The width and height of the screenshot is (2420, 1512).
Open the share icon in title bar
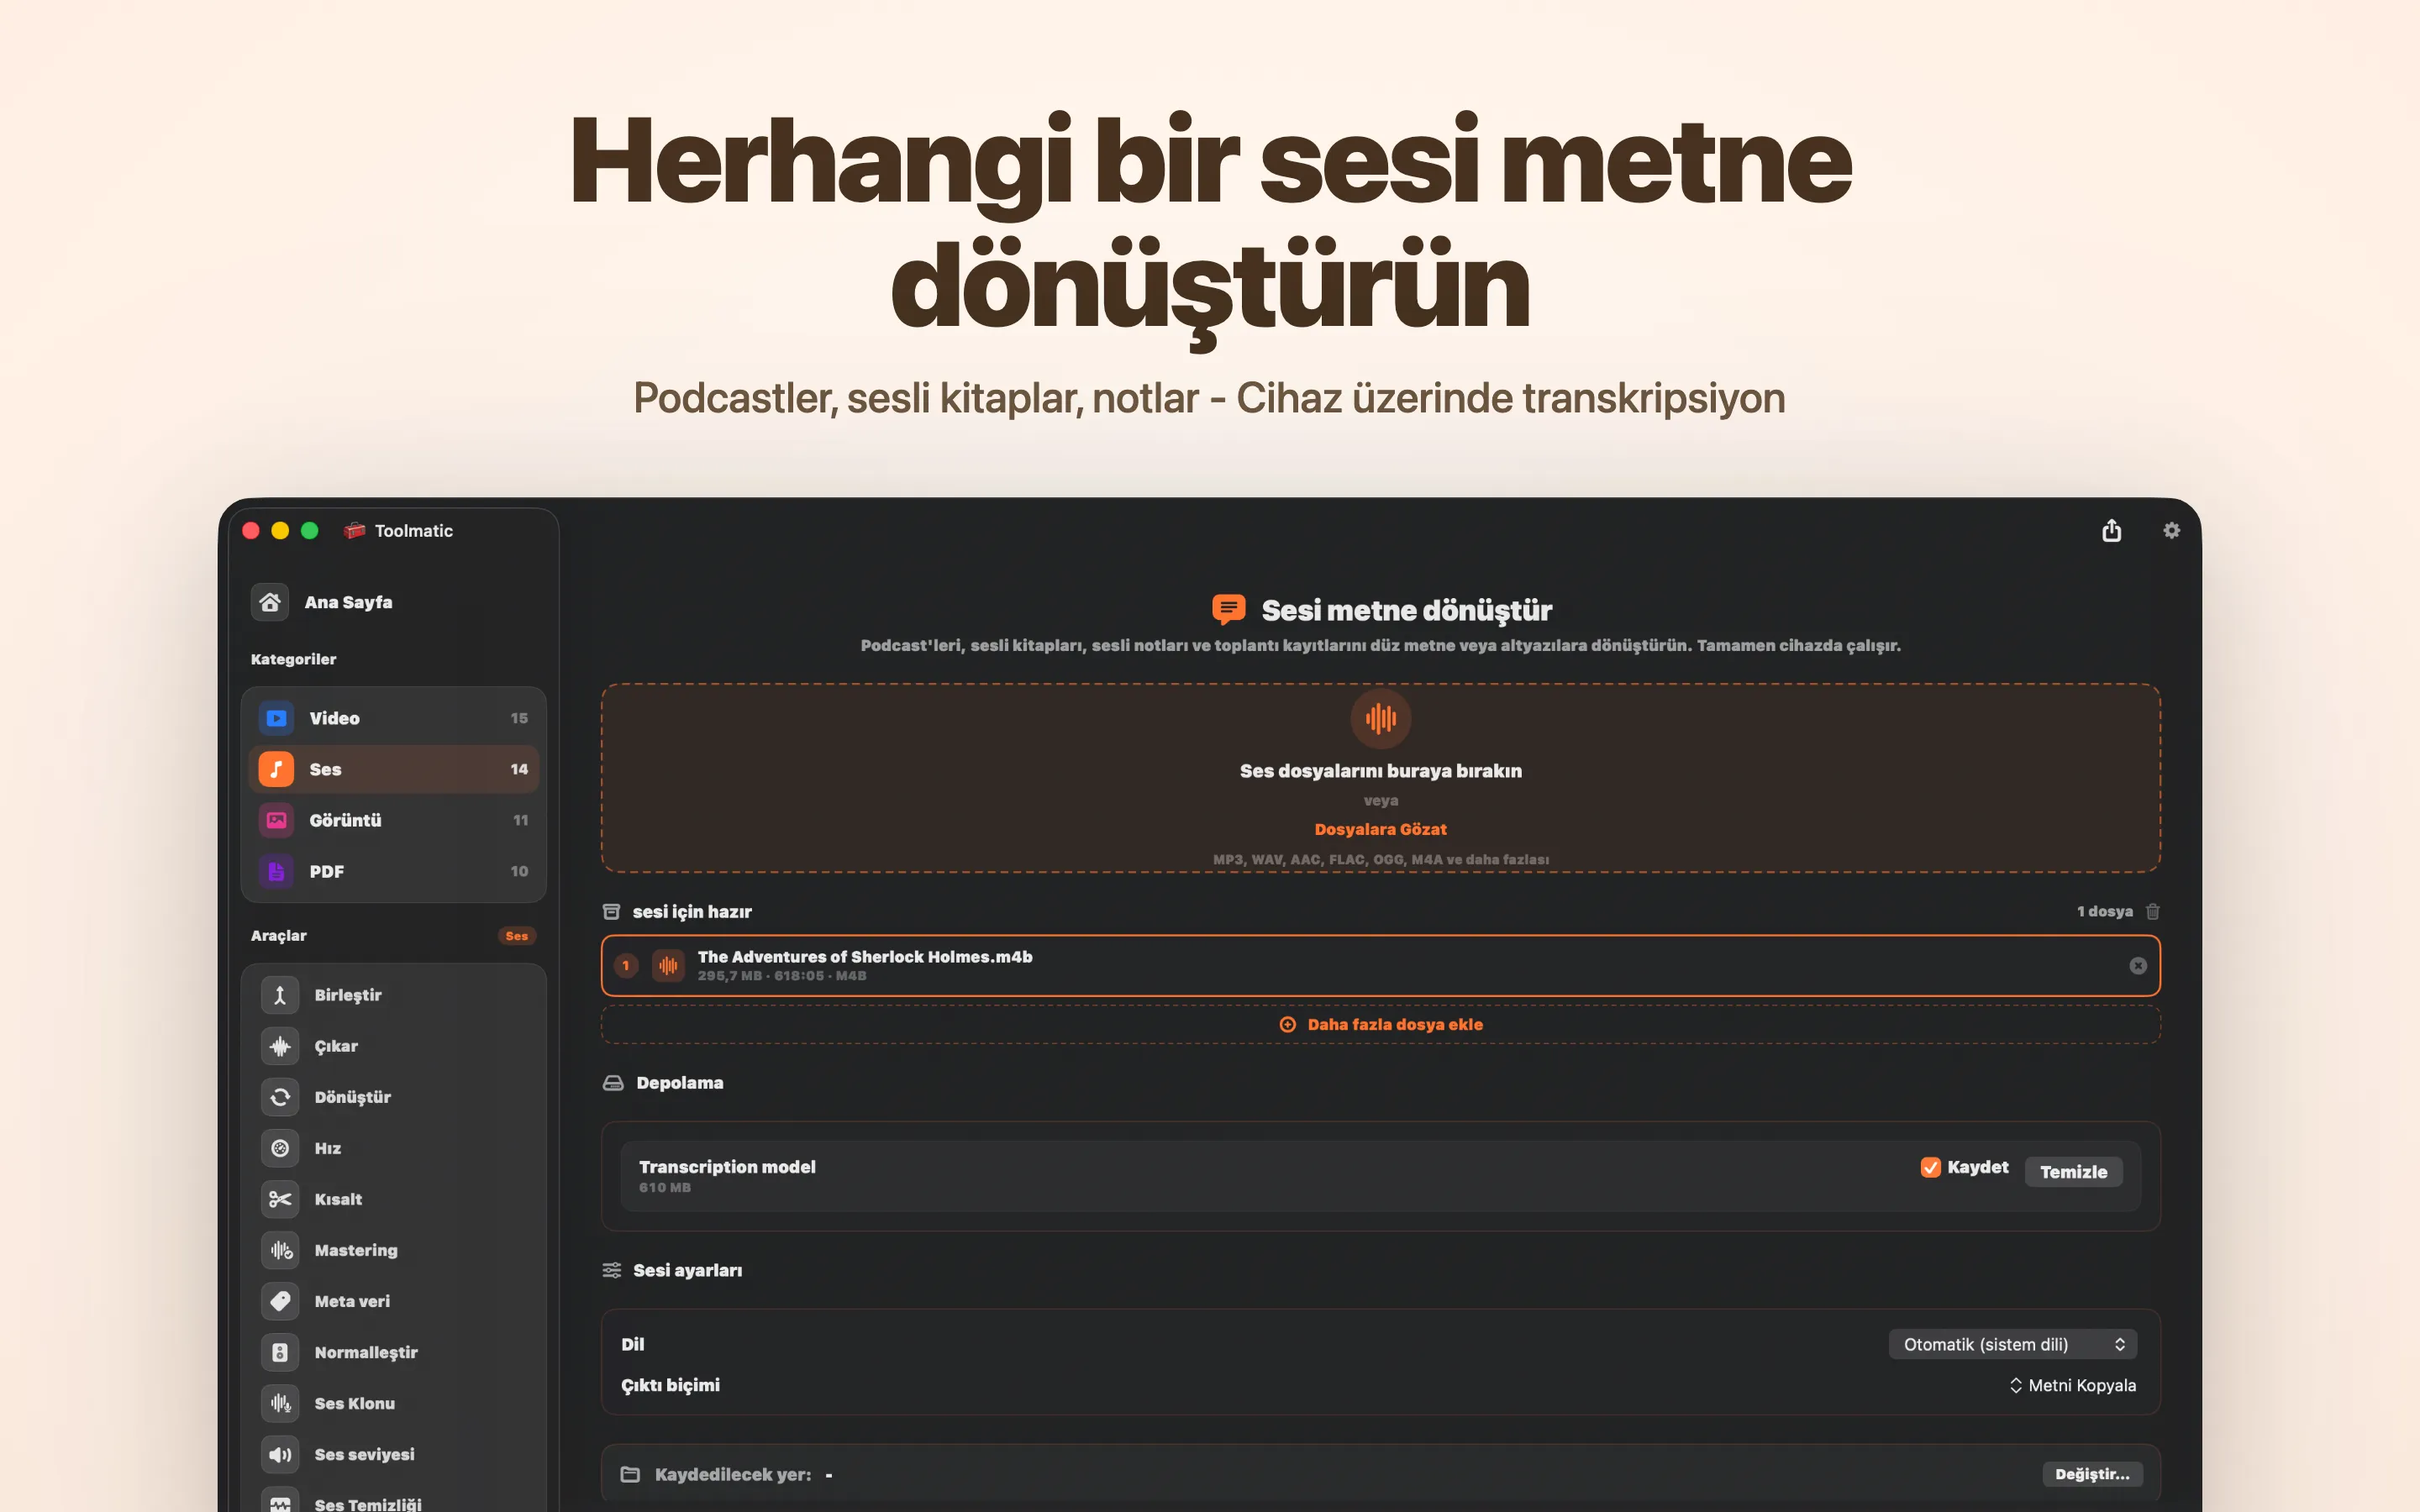tap(2111, 530)
